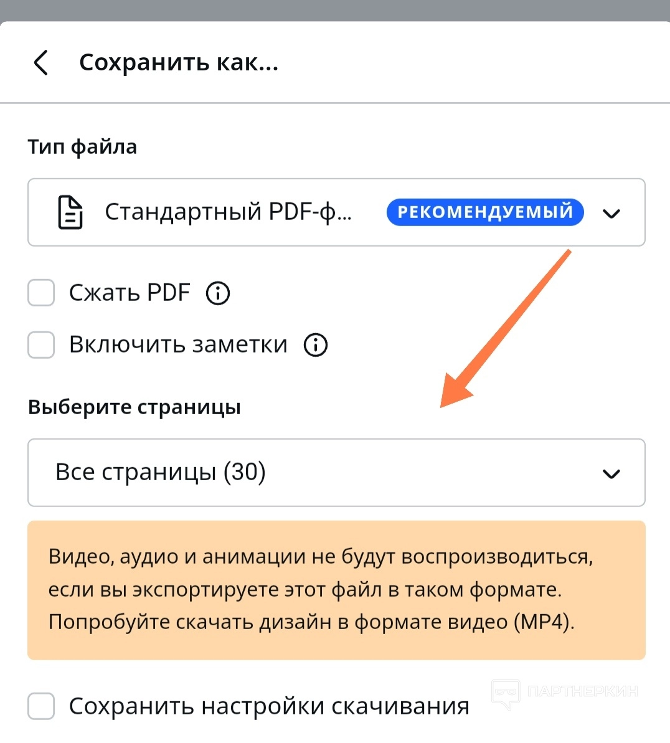Check the Сохранить настройки скачивания box

pyautogui.click(x=41, y=706)
